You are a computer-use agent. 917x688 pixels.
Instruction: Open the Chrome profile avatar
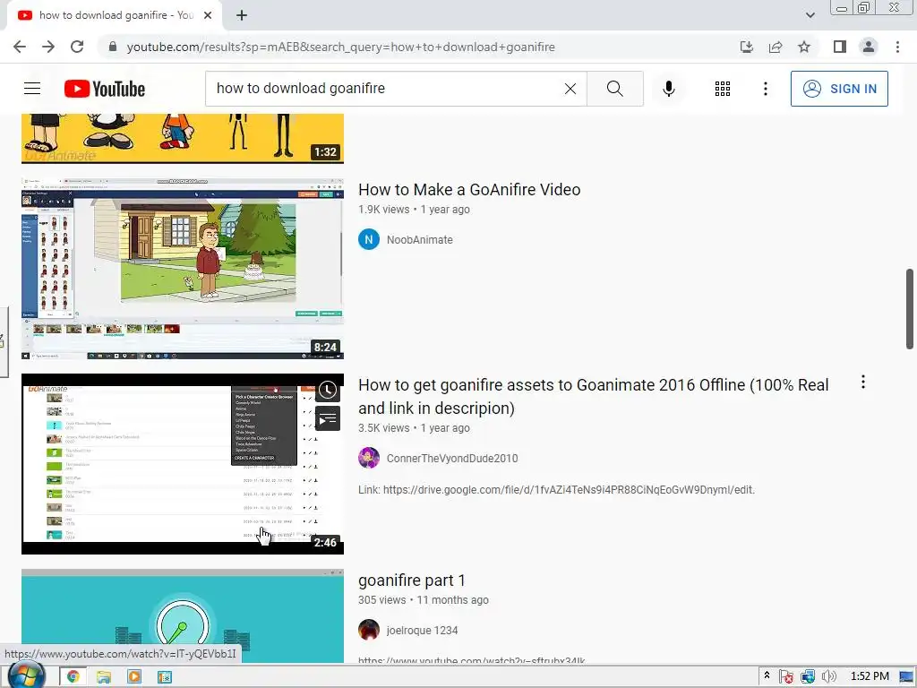click(x=869, y=47)
